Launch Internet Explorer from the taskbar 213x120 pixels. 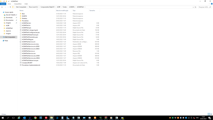(19, 118)
